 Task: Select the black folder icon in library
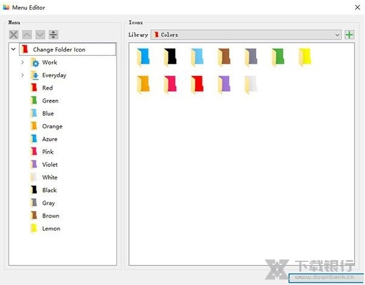[170, 57]
